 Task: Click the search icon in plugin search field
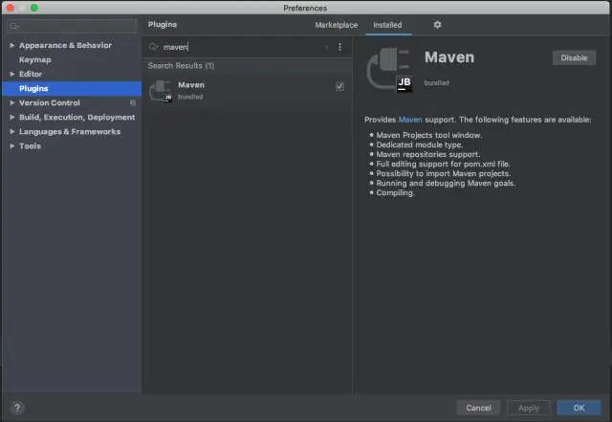point(153,47)
